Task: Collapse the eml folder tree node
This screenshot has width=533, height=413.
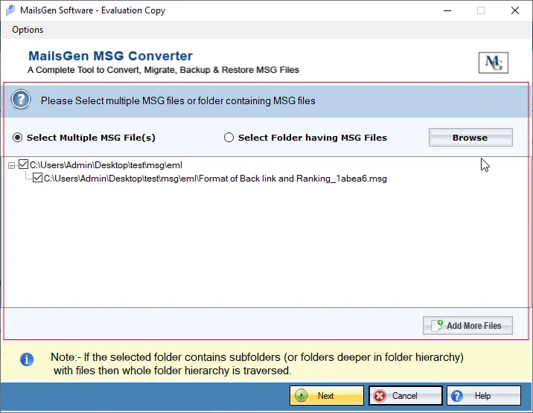Action: point(12,165)
